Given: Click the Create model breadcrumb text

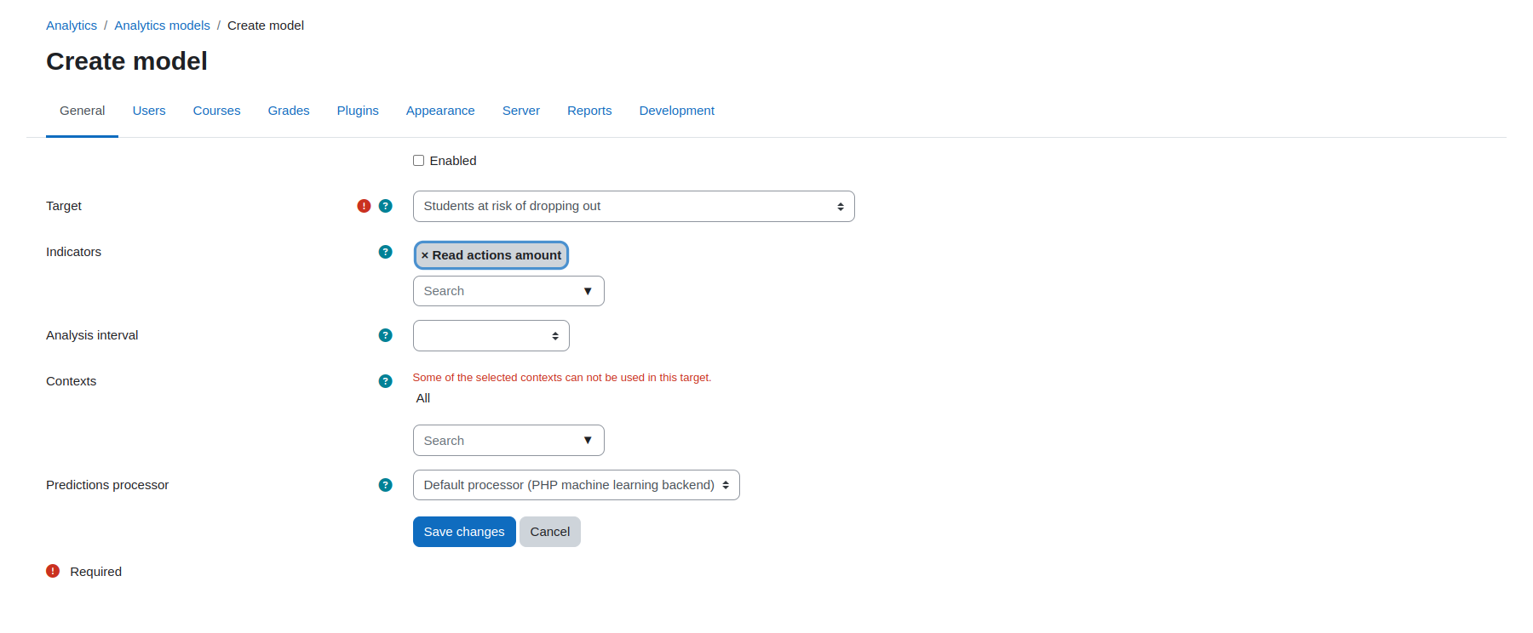Looking at the screenshot, I should point(266,26).
